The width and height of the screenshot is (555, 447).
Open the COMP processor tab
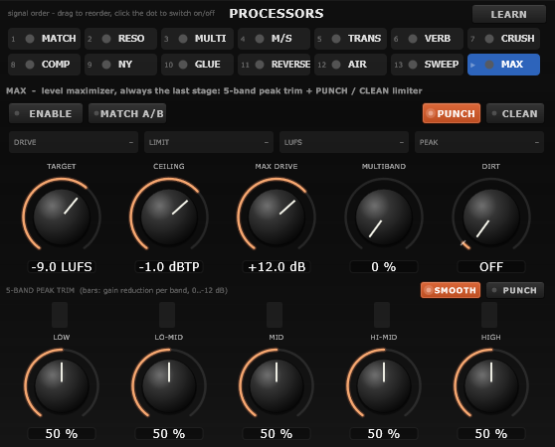[x=44, y=65]
